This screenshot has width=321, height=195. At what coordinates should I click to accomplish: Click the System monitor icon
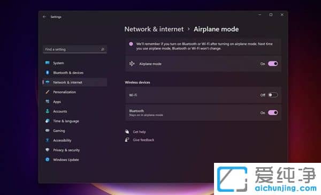pyautogui.click(x=47, y=63)
